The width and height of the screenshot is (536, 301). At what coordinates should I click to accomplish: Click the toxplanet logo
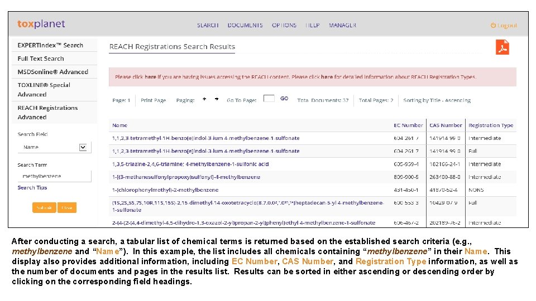coord(41,24)
